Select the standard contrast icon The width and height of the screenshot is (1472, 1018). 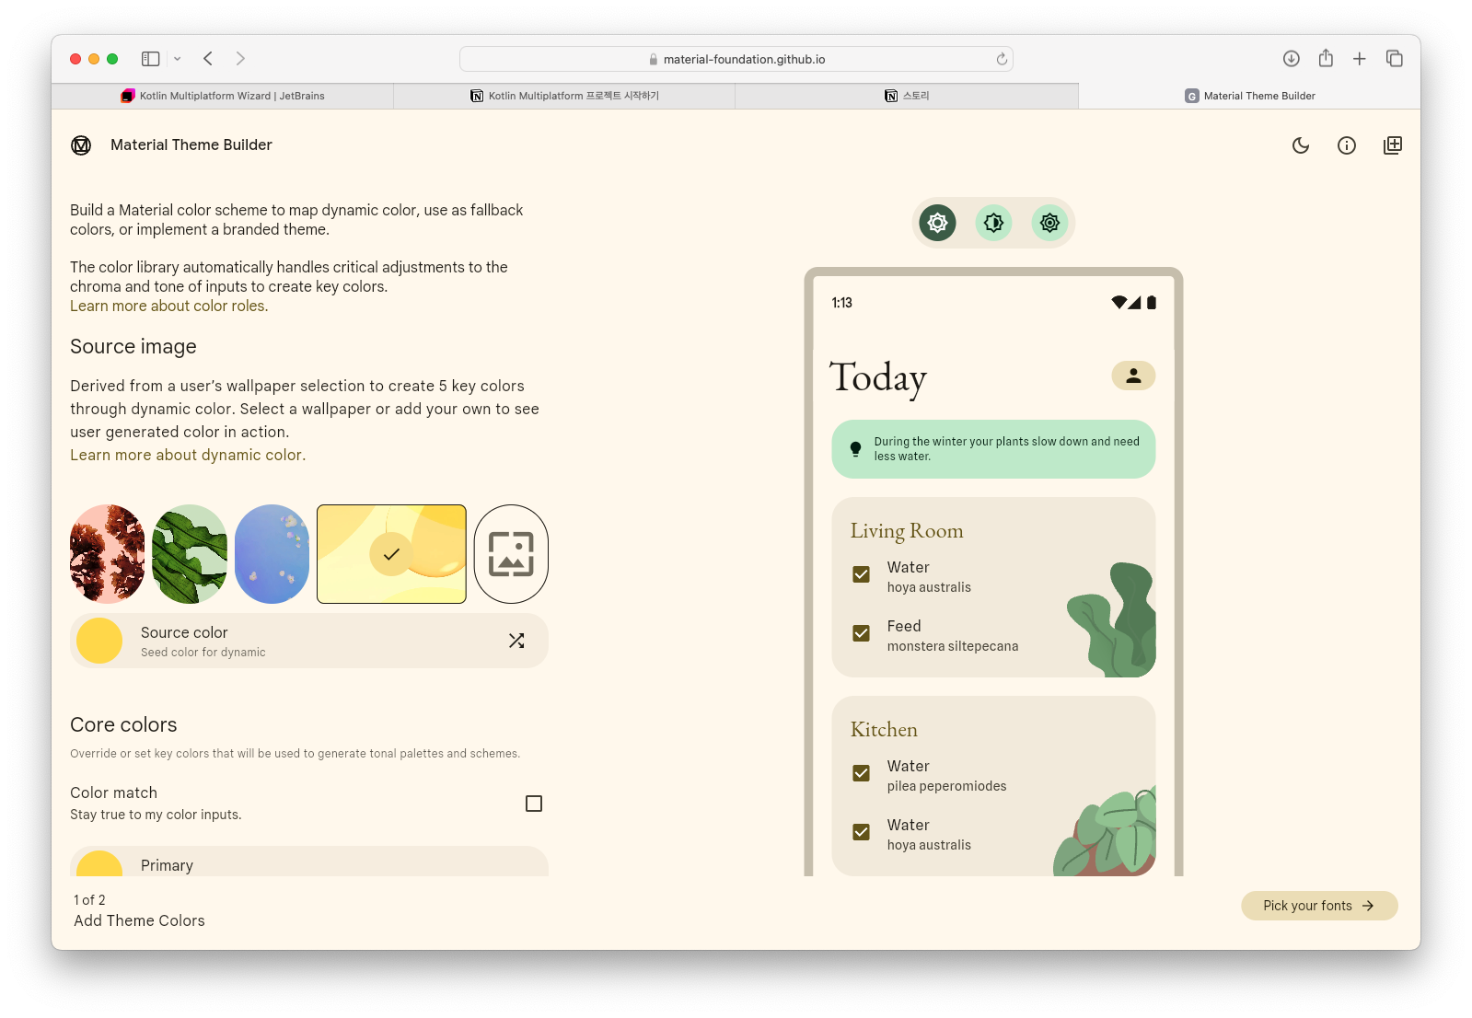coord(937,223)
